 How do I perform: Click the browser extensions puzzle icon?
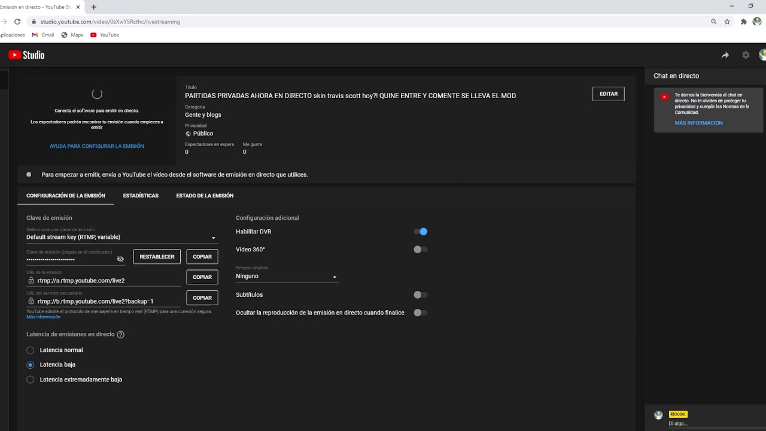(x=743, y=22)
